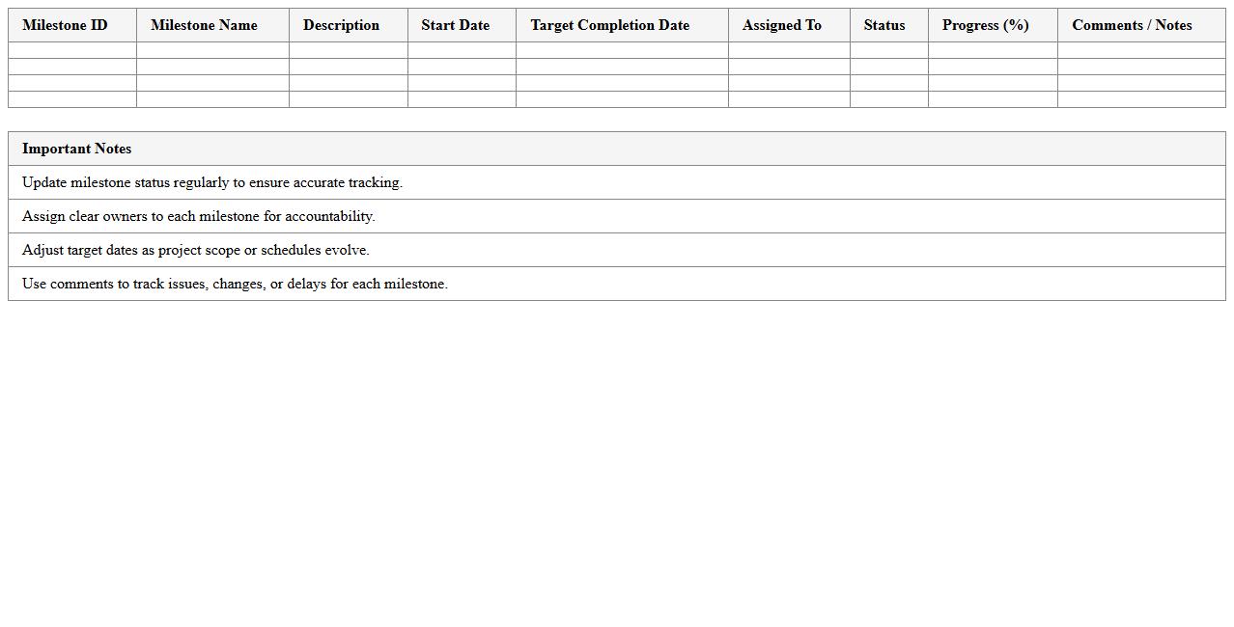Viewport: 1234px width, 627px height.
Task: Select the Description column header
Action: coord(341,25)
